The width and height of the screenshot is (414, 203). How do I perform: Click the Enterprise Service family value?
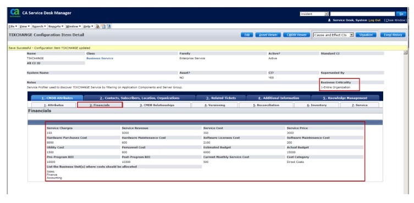click(192, 58)
